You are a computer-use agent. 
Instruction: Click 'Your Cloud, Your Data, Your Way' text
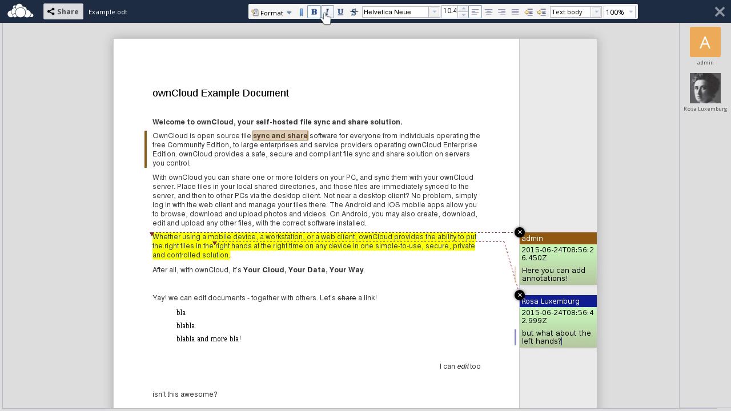303,270
